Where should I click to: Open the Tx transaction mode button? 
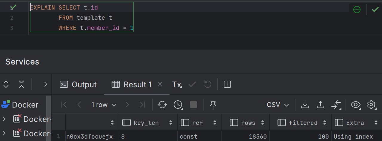(x=177, y=85)
